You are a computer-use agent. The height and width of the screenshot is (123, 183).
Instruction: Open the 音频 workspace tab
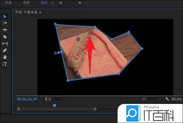coord(26,3)
